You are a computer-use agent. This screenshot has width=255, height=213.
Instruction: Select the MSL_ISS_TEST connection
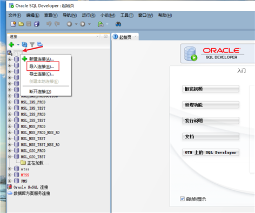pyautogui.click(x=33, y=120)
